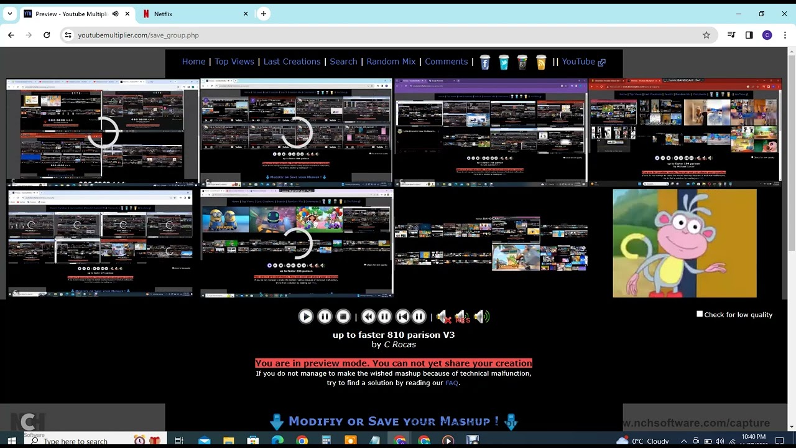The image size is (796, 448).
Task: Mute the tab via its speaker icon
Action: pos(115,14)
